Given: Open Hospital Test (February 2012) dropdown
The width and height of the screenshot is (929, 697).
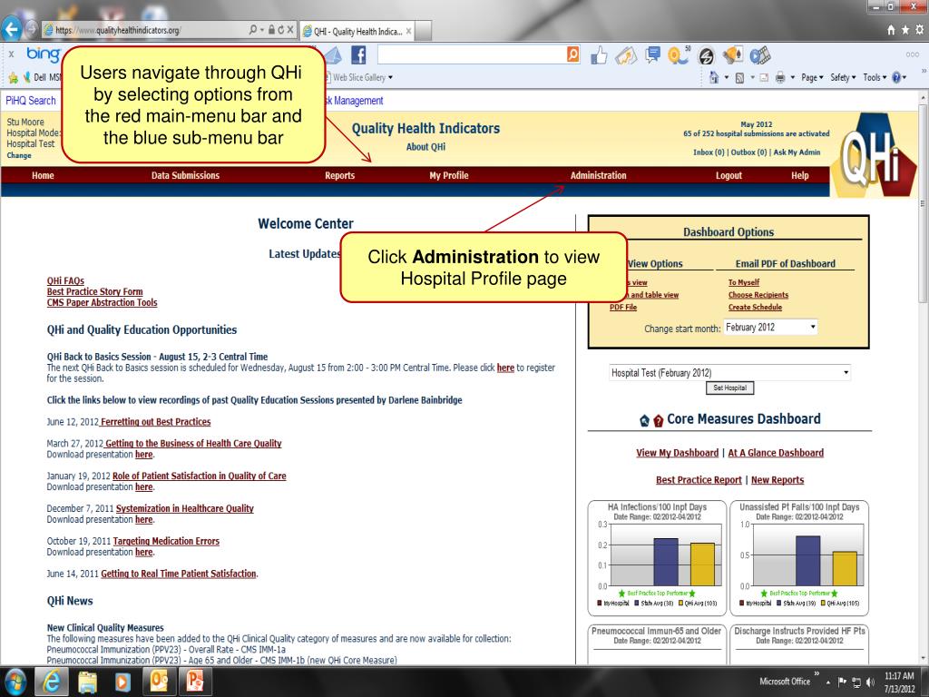Looking at the screenshot, I should pos(730,372).
